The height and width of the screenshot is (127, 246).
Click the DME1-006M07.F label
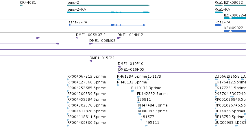[x=91, y=35]
